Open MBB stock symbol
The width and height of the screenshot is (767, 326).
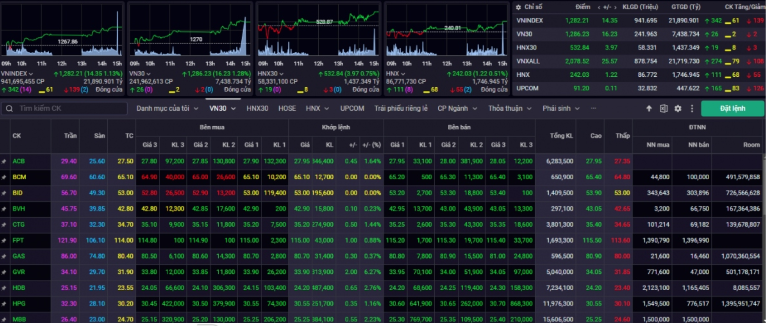point(19,320)
